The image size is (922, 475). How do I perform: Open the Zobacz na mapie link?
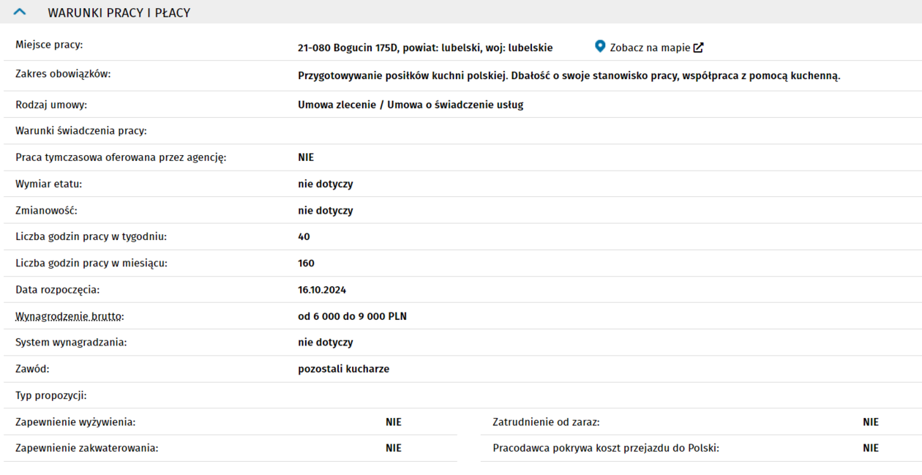pos(649,48)
